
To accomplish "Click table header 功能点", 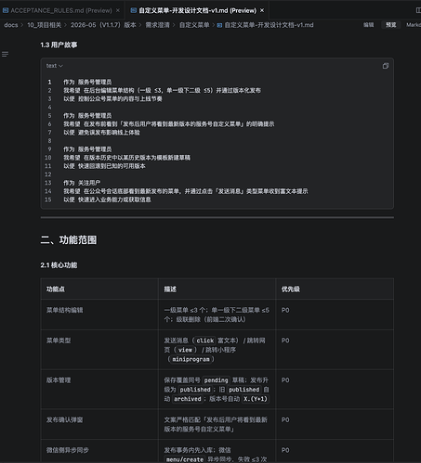I will click(56, 289).
